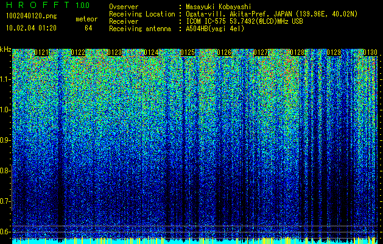Click the 1.1 frequency axis label
383x244 pixels.
[x=5, y=79]
